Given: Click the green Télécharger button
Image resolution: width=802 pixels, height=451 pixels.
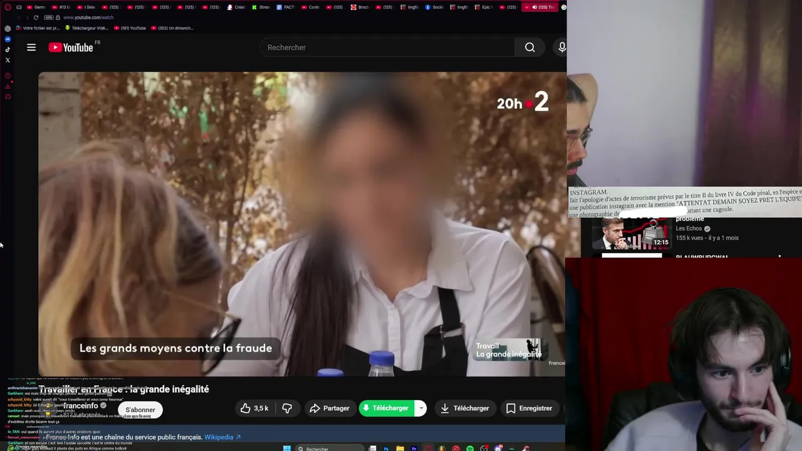Looking at the screenshot, I should tap(387, 408).
